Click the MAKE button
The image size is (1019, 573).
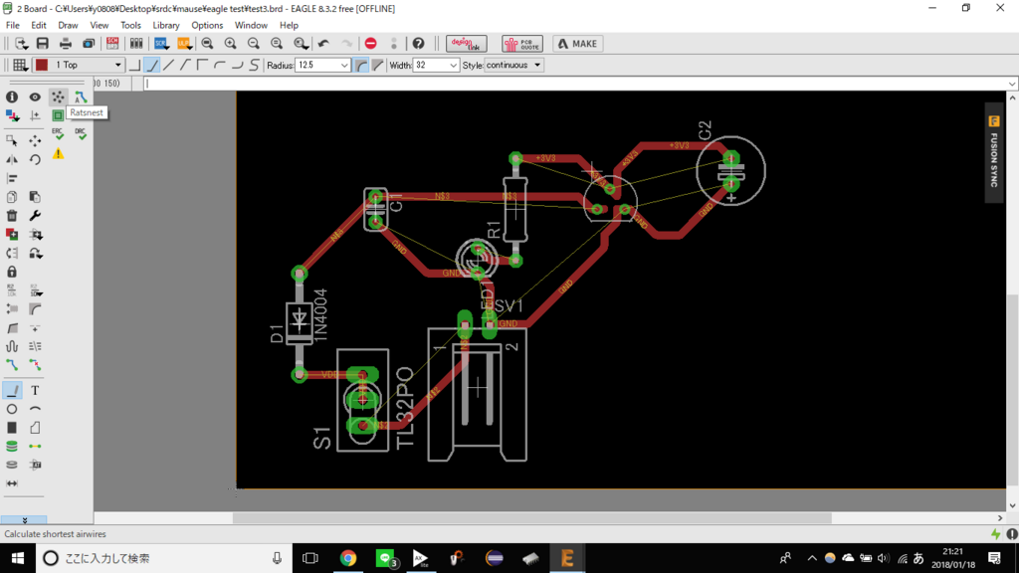coord(578,44)
